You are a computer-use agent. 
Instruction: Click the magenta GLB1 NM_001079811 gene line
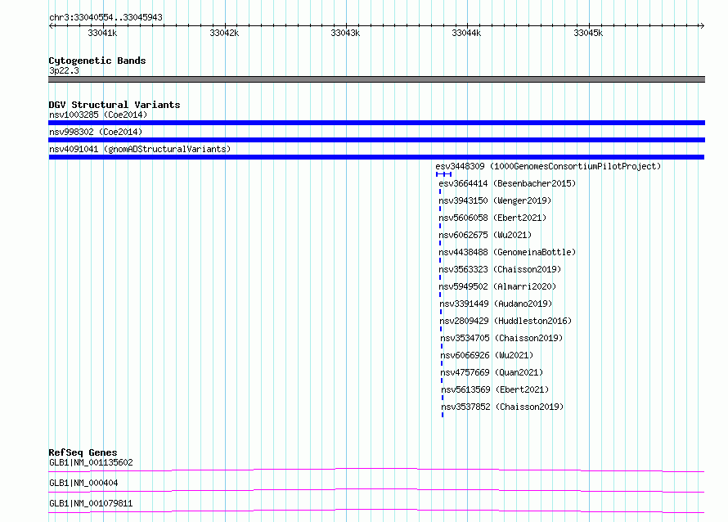point(376,511)
